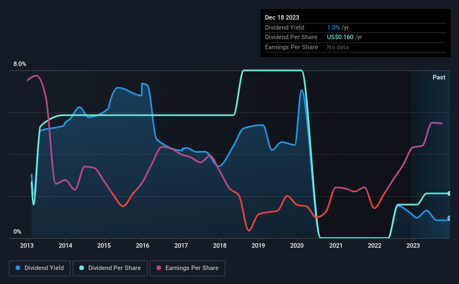This screenshot has width=459, height=284.
Task: Click the Earnings Per Share tooltip row label
Action: tap(291, 47)
